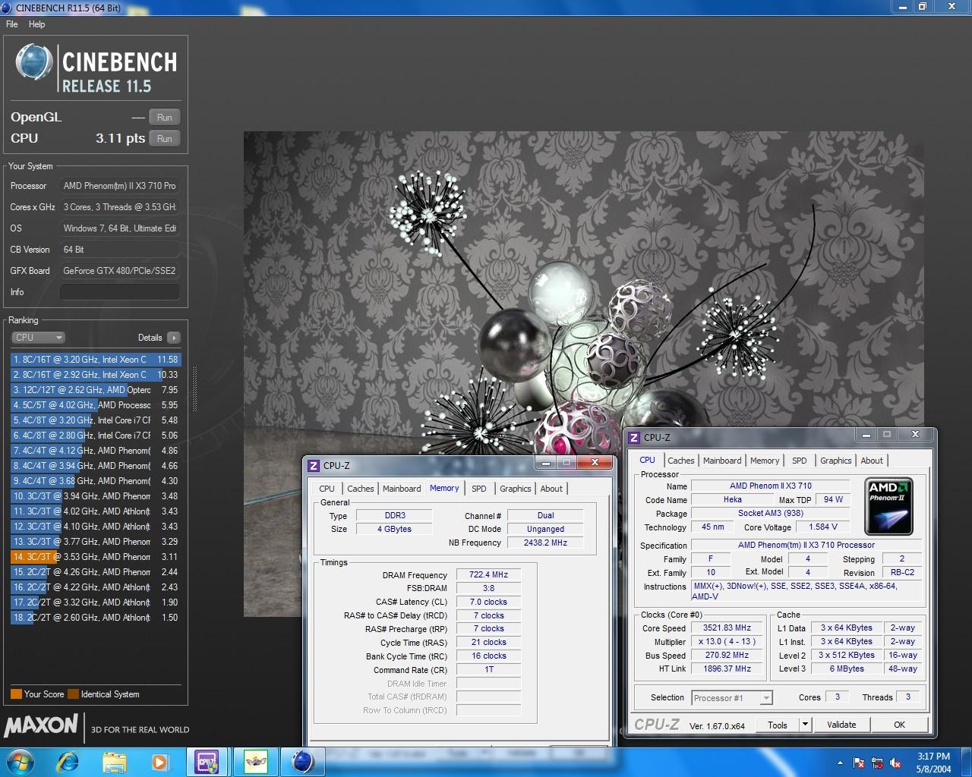
Task: Open Memory tab in the right CPU-Z window
Action: (x=765, y=461)
